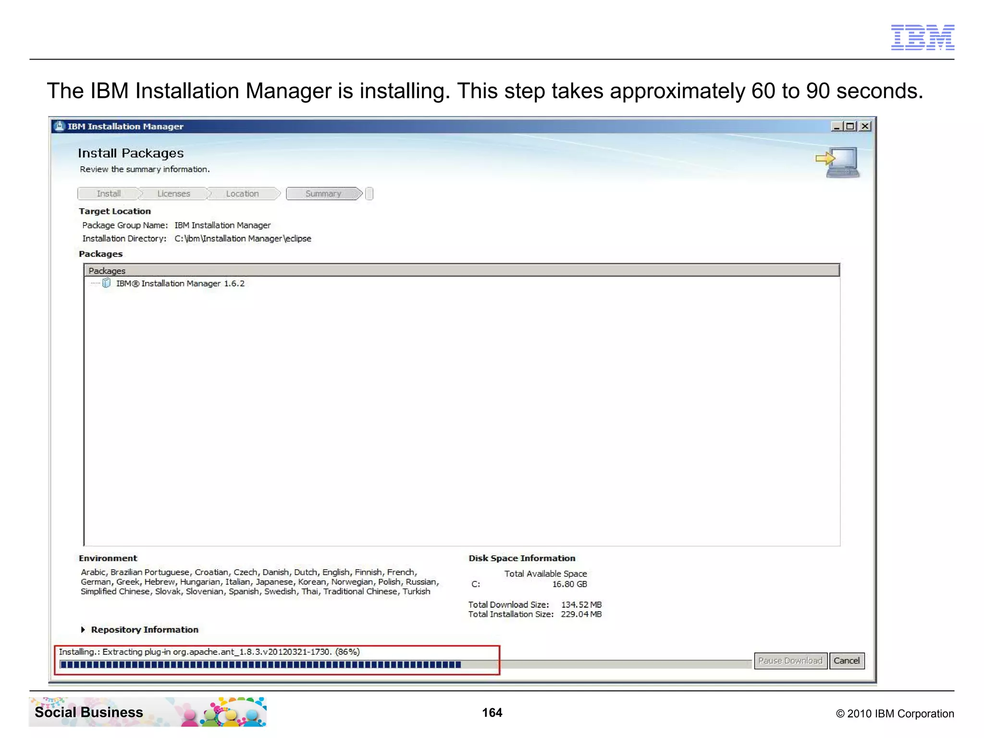Click the 134.52 MB download size value
Viewport: 984px width, 738px height.
coord(581,605)
